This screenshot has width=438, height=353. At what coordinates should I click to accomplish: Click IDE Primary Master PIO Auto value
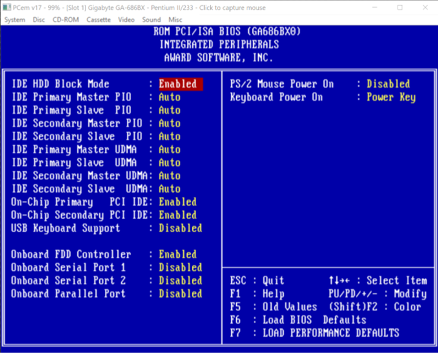tap(170, 97)
